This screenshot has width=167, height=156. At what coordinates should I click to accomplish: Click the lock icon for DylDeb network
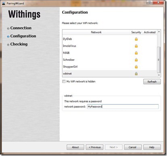(x=136, y=39)
